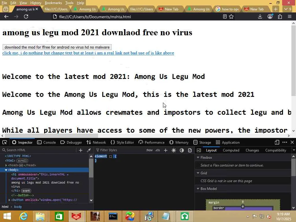Open the Memory tab
Screen dimensions: 296x222
pyautogui.click(x=179, y=142)
